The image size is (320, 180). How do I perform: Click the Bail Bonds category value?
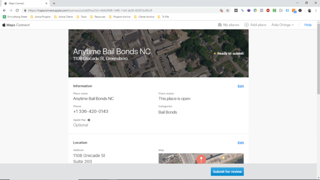(x=168, y=112)
